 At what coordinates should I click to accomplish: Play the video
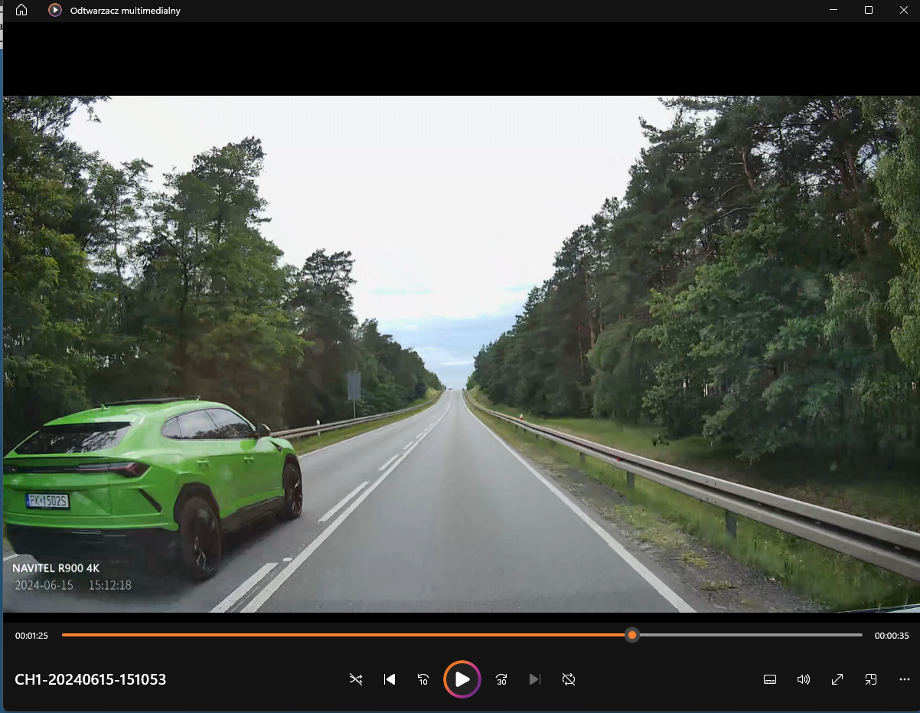(462, 679)
